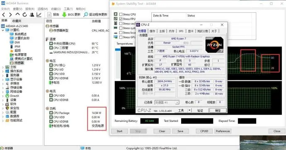Open the 电源管理 power management item
The width and height of the screenshot is (286, 150).
18,54
